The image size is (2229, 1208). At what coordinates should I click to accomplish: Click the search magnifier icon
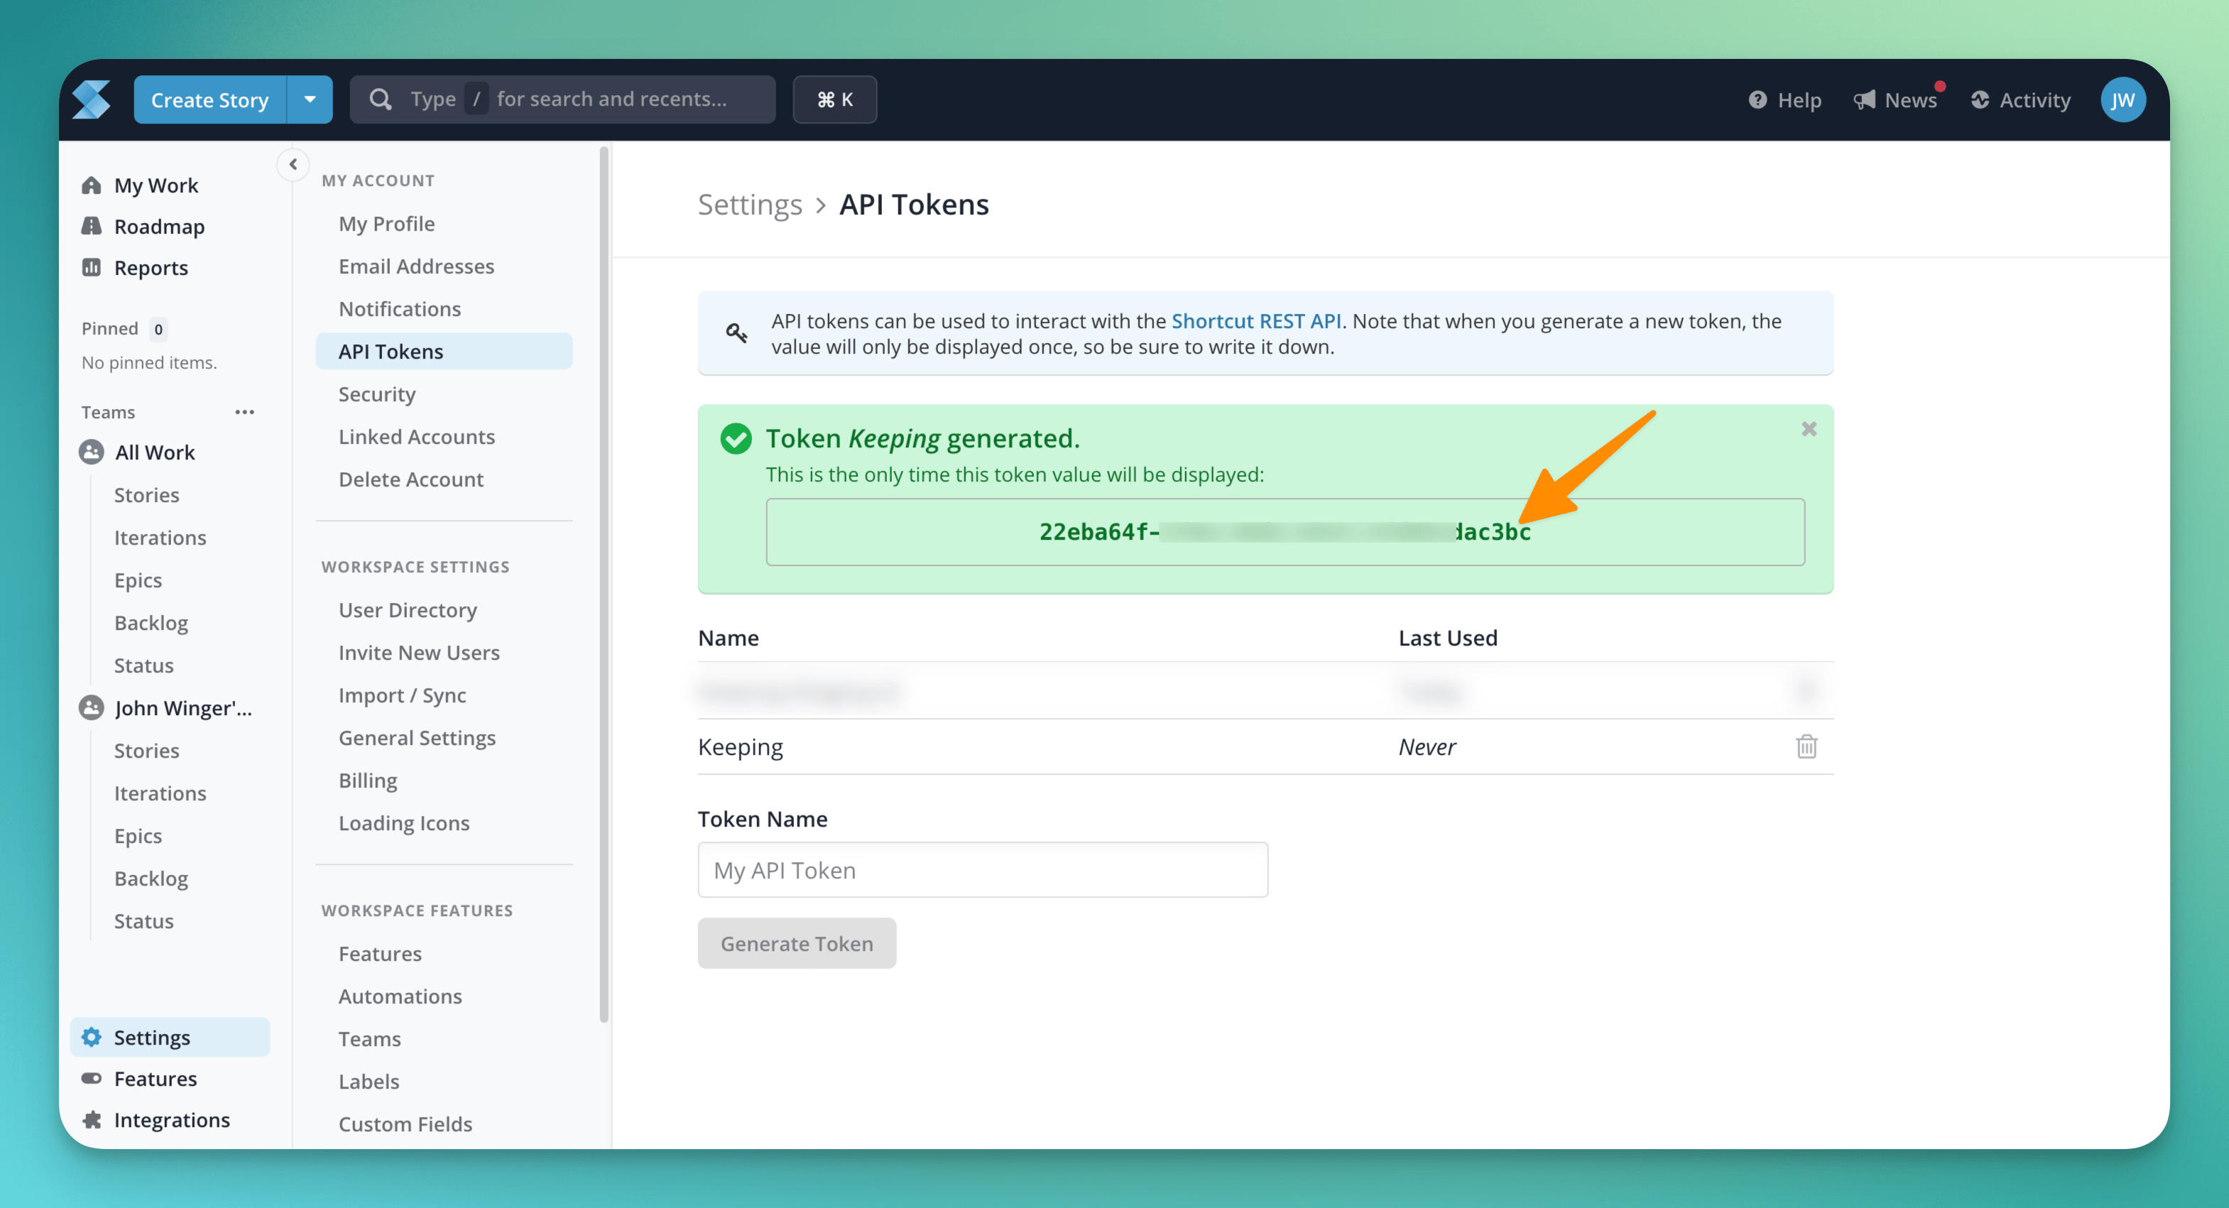pyautogui.click(x=381, y=99)
